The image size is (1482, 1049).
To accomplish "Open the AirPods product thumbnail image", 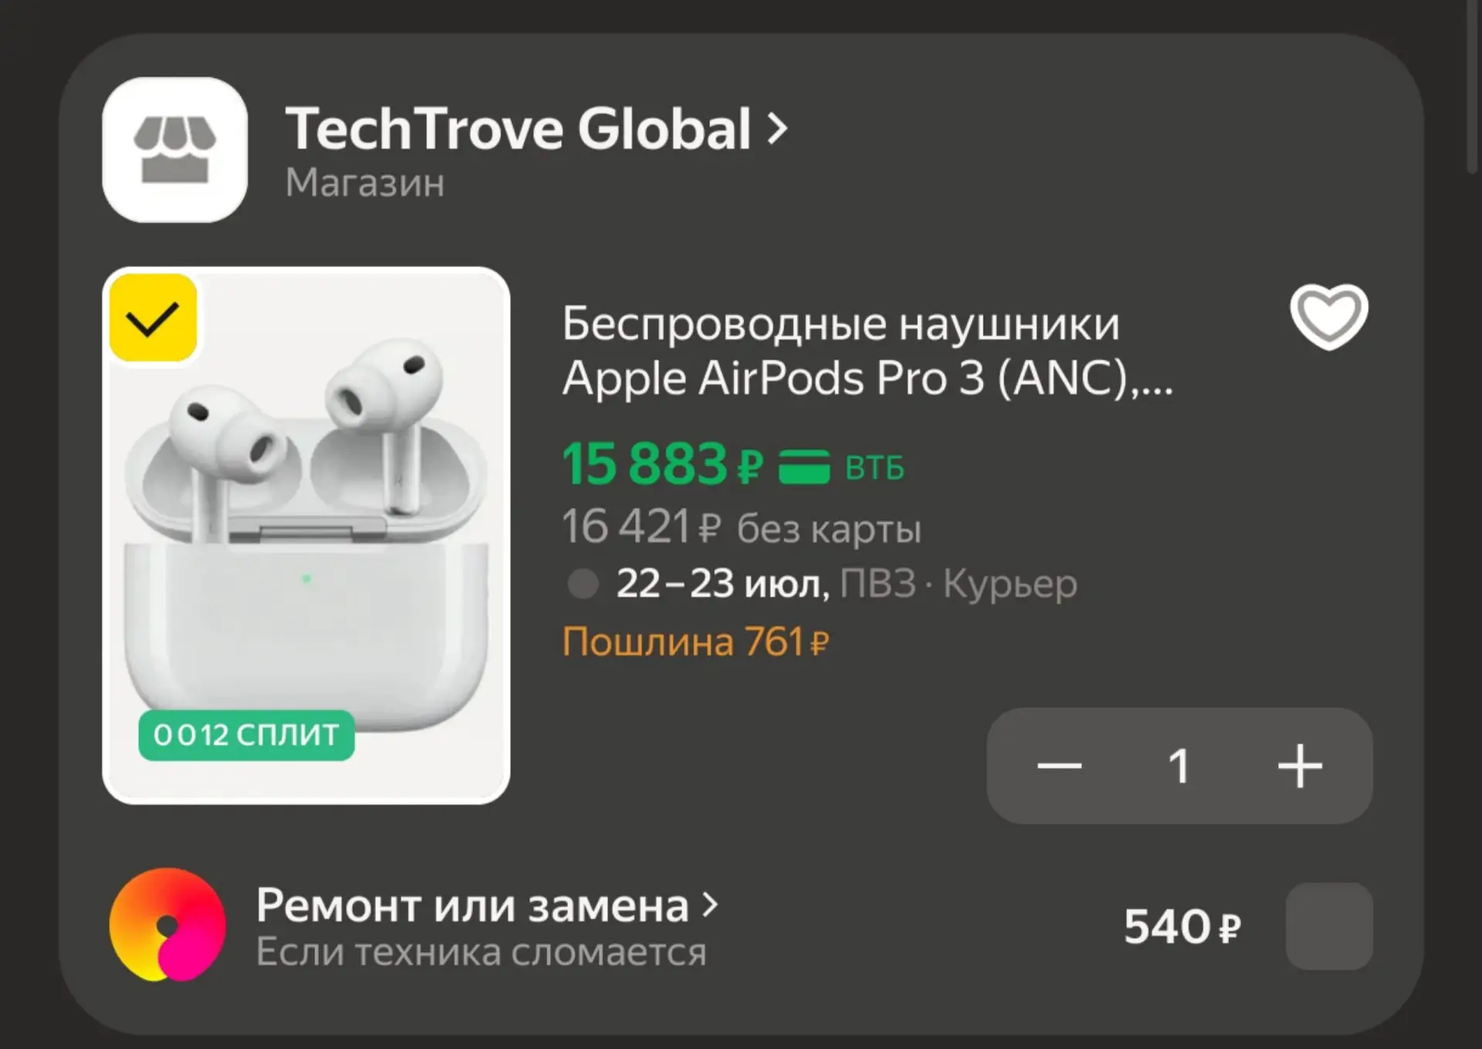I will (306, 535).
